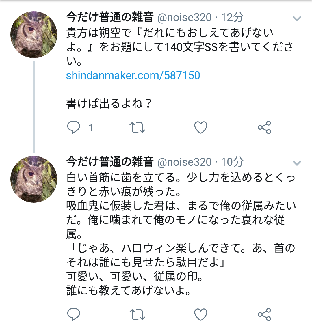Click the @noise320 handle on the 10分 tweet
312x330 pixels.
(184, 162)
